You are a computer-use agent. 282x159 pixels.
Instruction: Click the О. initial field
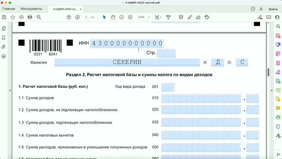[242, 62]
